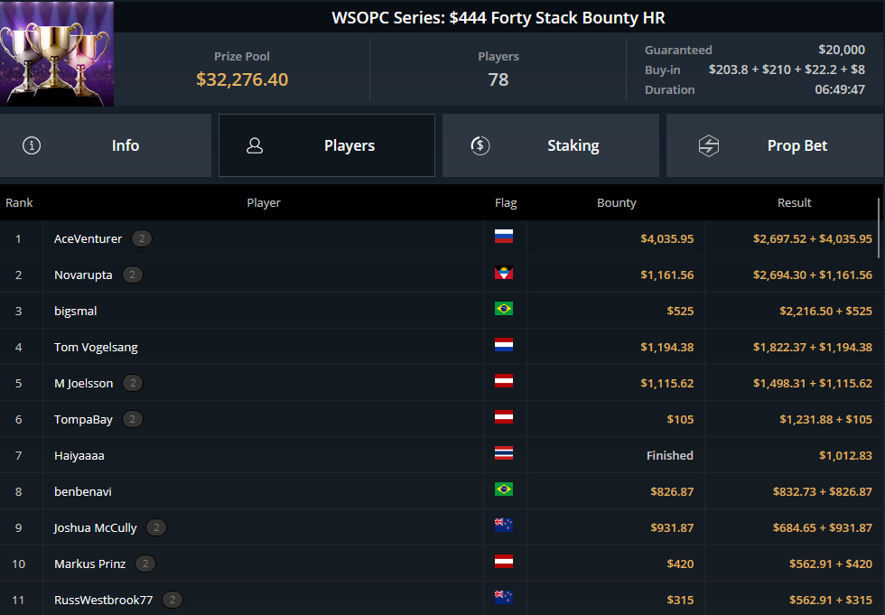
Task: Click the Staking dollar icon
Action: point(480,145)
